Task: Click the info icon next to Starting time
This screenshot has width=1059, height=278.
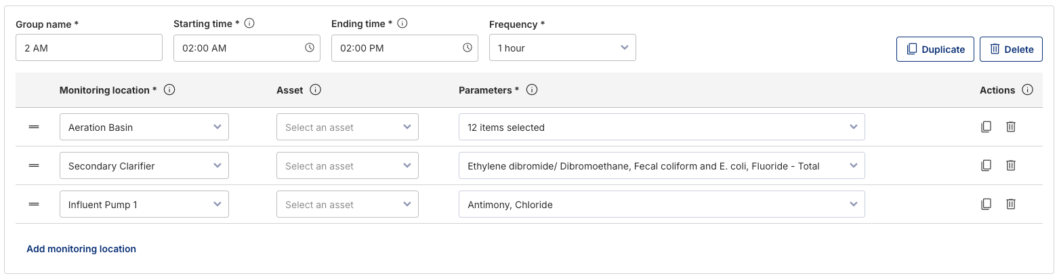Action: coord(249,24)
